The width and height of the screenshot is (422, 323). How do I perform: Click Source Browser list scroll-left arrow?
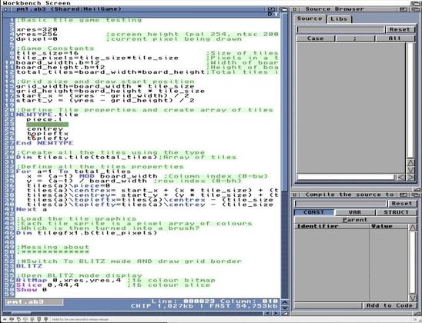[x=401, y=178]
